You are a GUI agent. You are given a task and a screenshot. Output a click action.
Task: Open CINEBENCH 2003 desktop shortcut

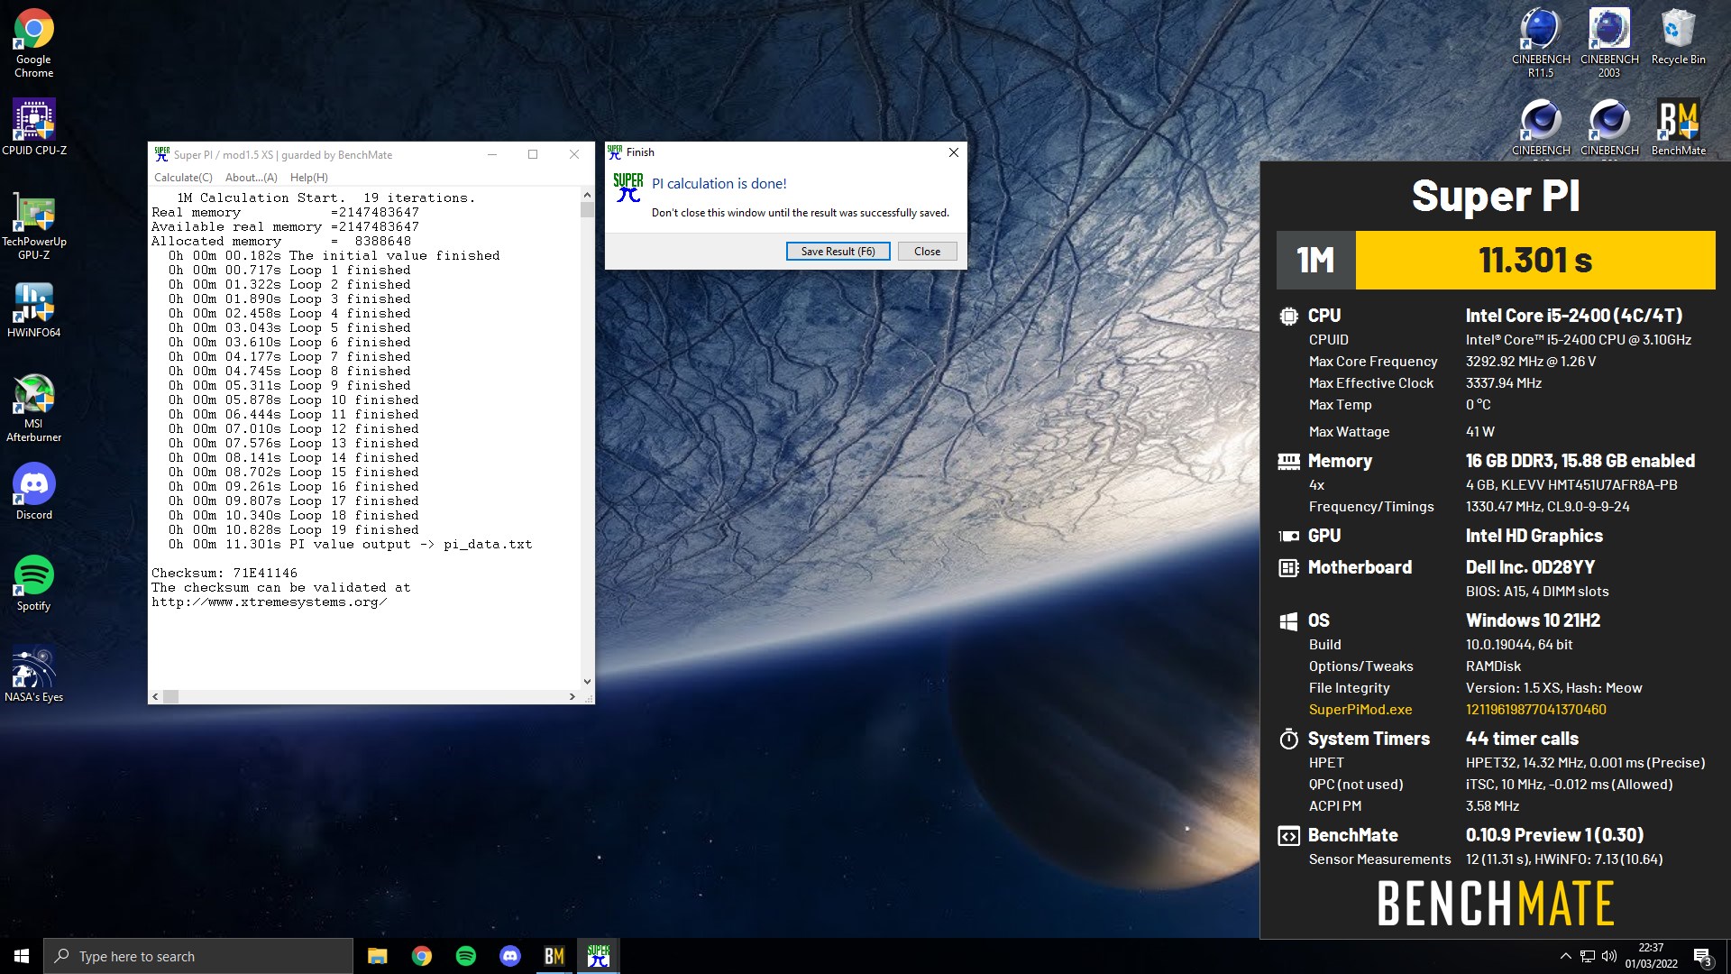coord(1609,43)
